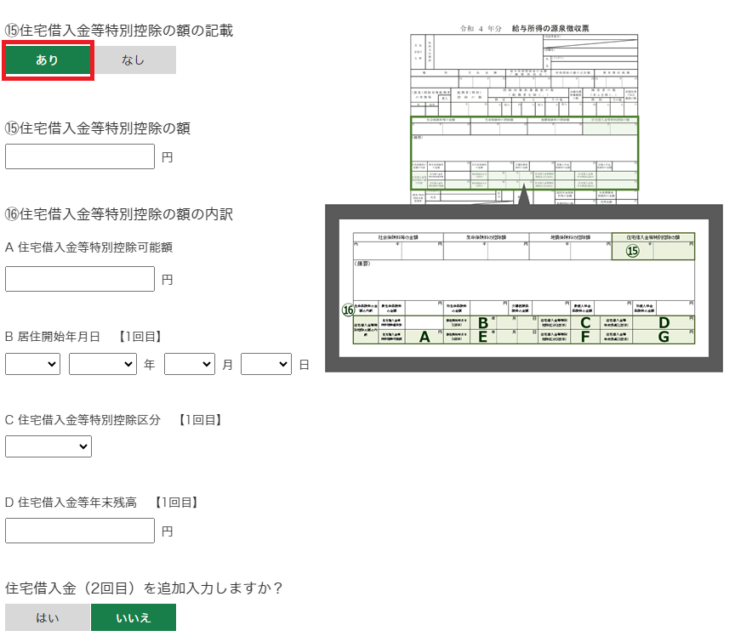The height and width of the screenshot is (642, 735).
Task: Open the era dropdown under B 居住開始年月日
Action: (32, 364)
